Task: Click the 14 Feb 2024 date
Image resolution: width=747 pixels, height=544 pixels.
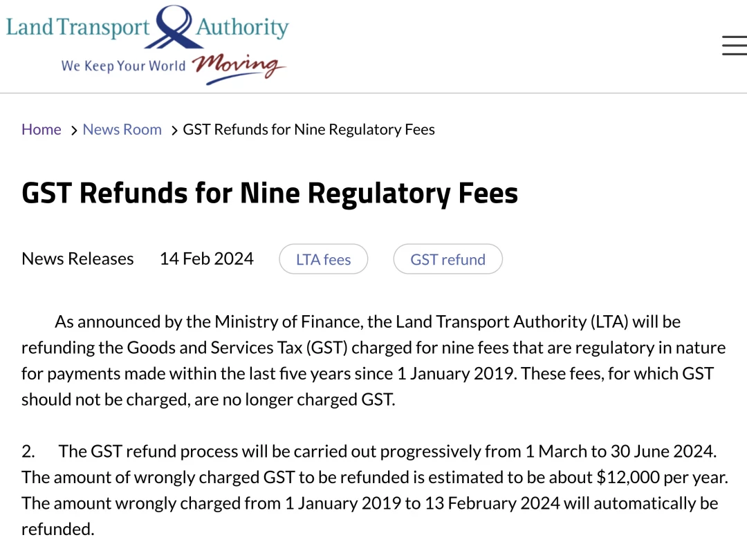Action: (207, 259)
